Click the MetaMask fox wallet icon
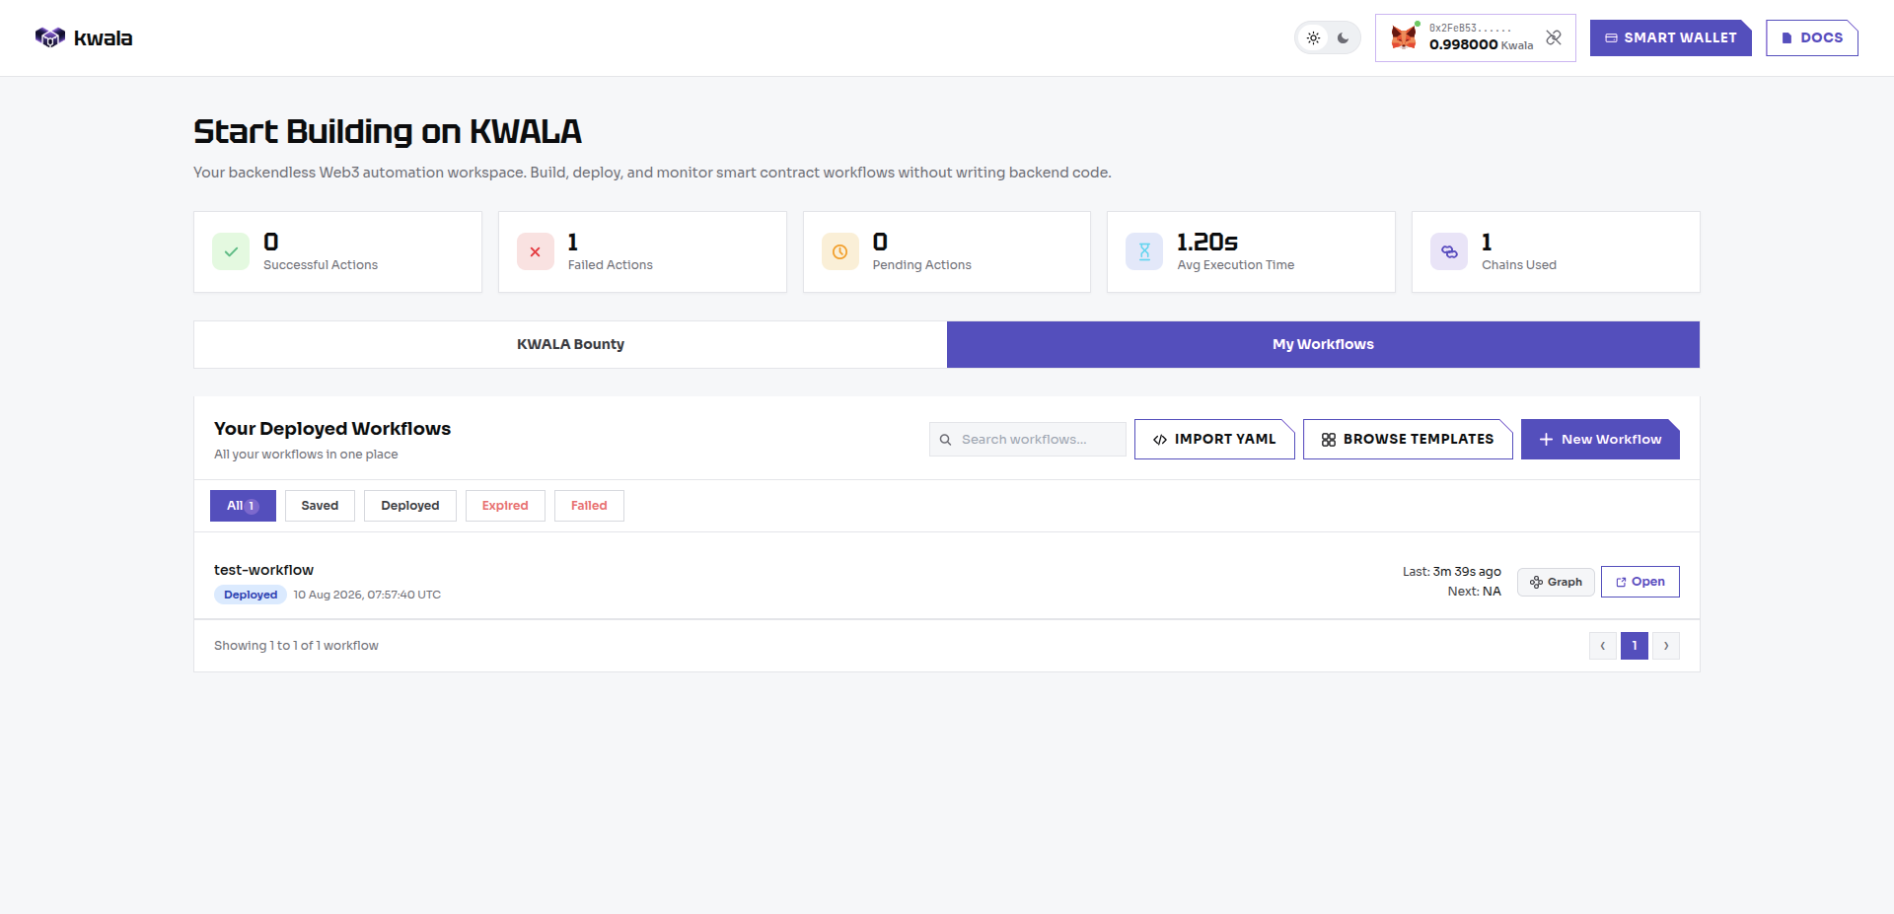 click(x=1404, y=37)
